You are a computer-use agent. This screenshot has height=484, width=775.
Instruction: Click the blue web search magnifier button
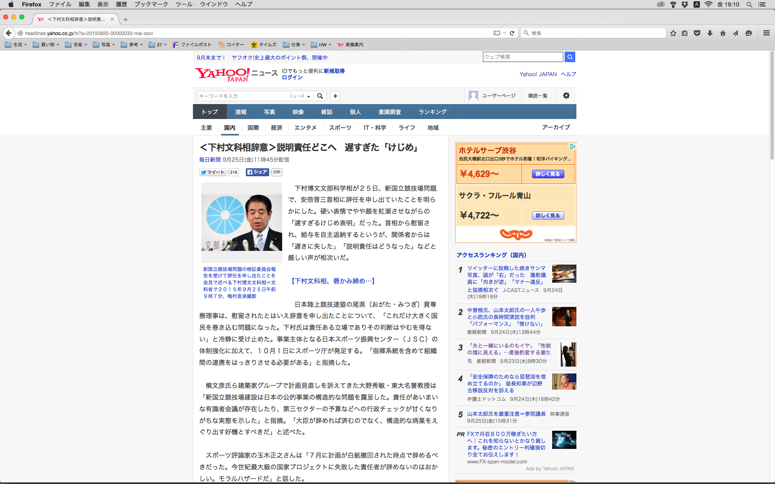[570, 57]
